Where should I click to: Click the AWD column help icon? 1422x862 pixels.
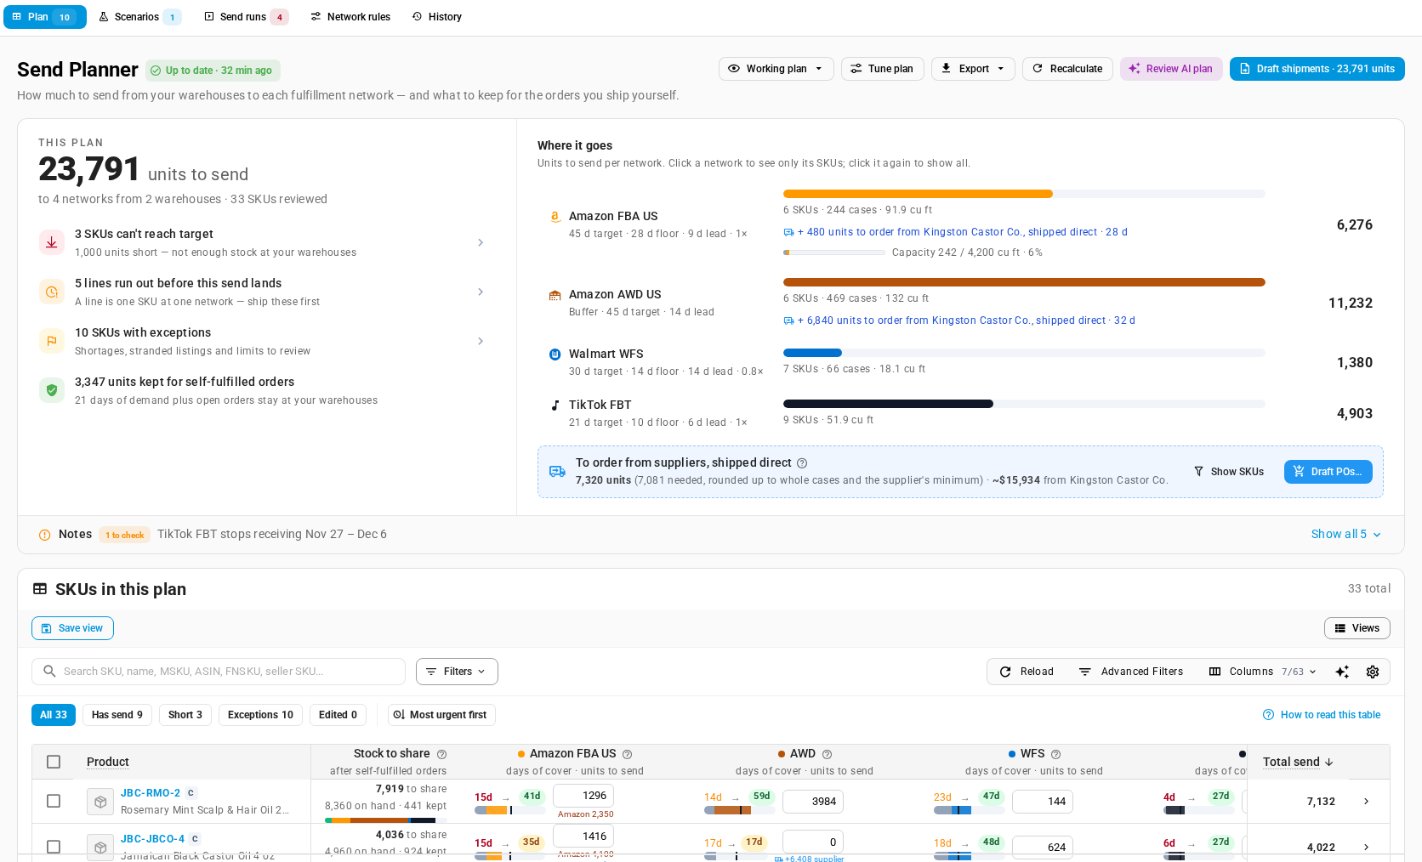pyautogui.click(x=827, y=754)
